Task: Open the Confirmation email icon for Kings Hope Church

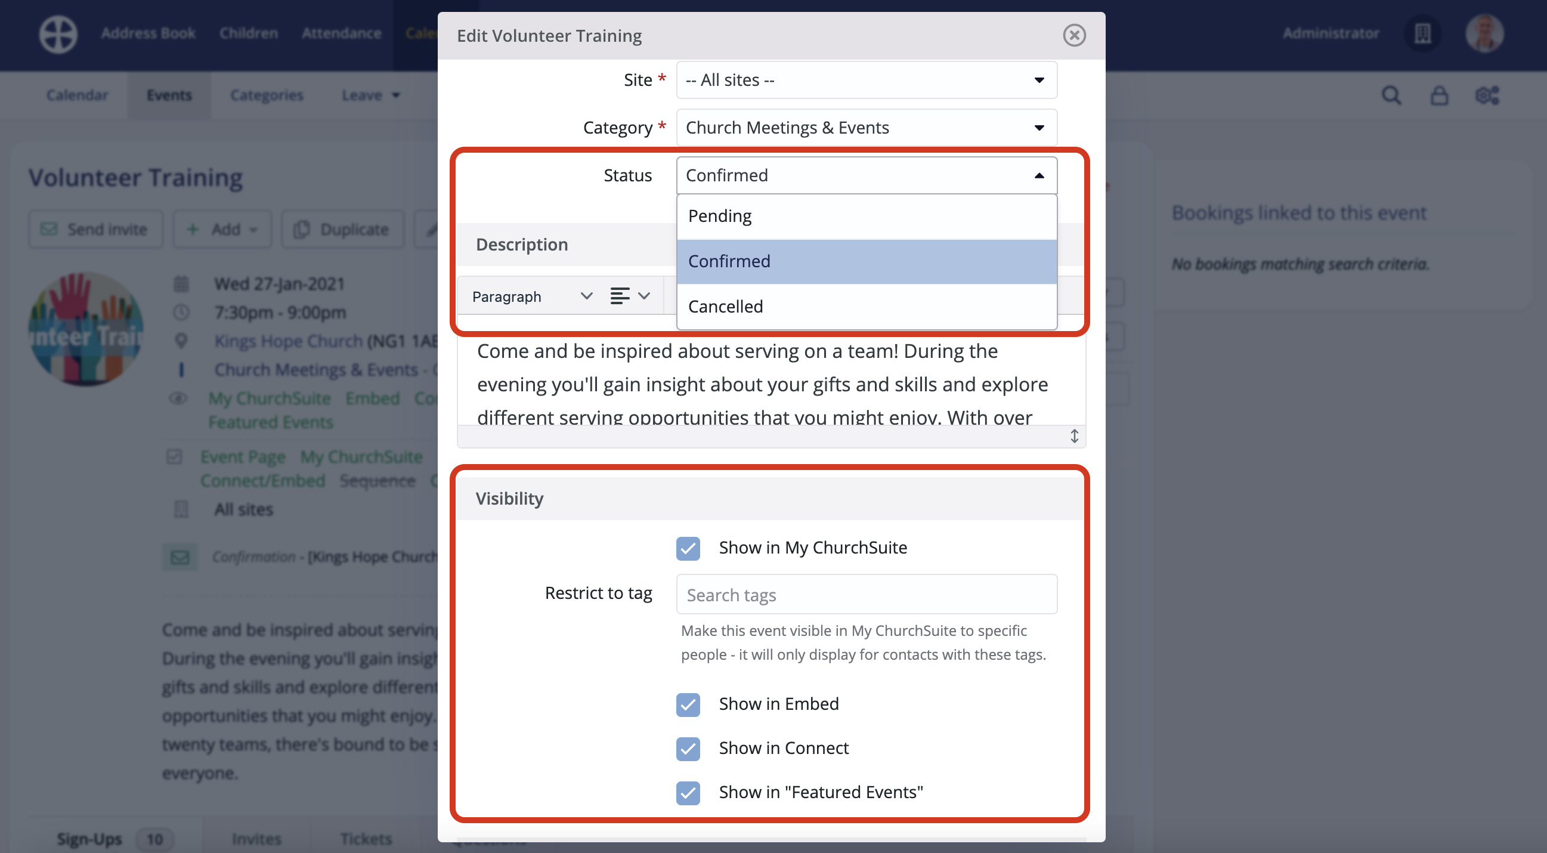Action: pyautogui.click(x=180, y=557)
